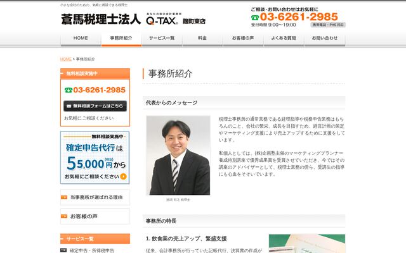Click the icon beside 確定申告・所得税申告
406x253 pixels.
click(63, 250)
